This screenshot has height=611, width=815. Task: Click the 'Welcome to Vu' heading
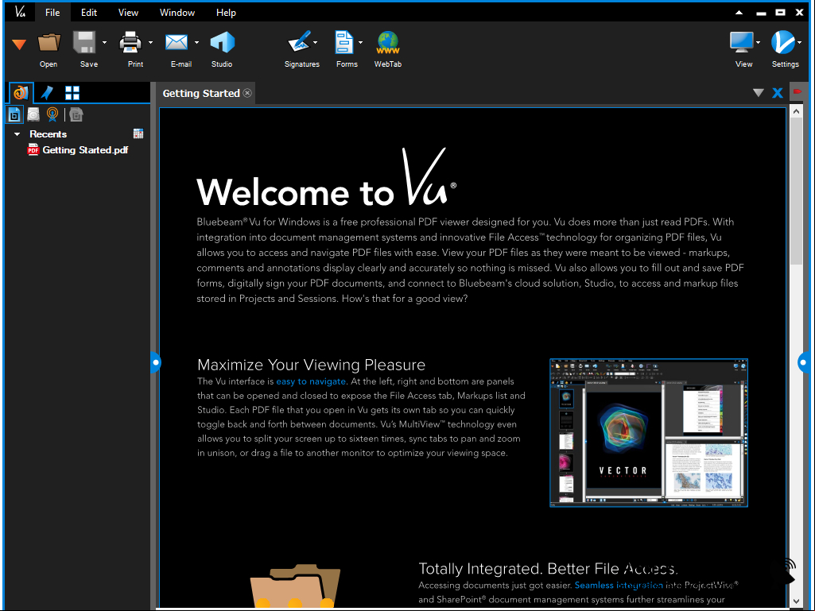(x=327, y=178)
